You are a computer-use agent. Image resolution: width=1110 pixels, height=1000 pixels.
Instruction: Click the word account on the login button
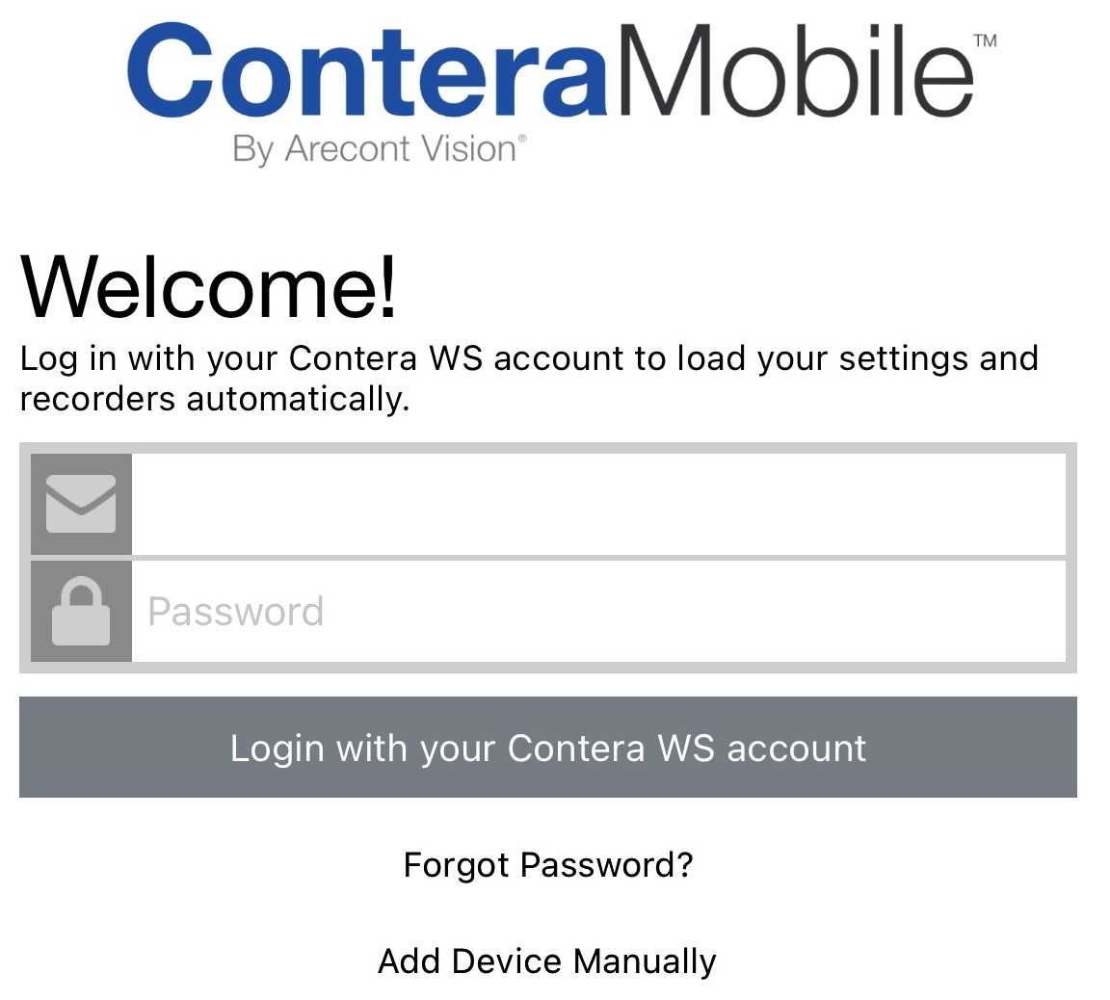point(797,749)
